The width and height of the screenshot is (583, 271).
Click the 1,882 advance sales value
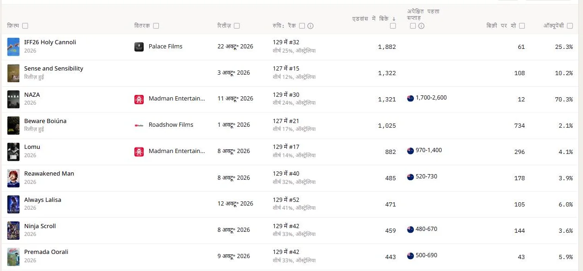(x=387, y=47)
